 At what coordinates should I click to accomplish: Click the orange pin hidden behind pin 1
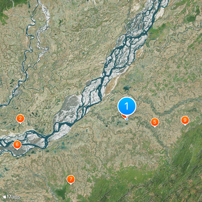tap(124, 116)
